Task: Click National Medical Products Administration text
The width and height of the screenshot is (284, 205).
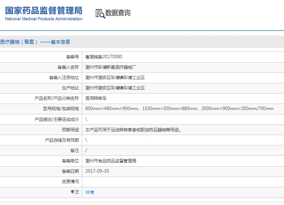Action: (x=44, y=19)
